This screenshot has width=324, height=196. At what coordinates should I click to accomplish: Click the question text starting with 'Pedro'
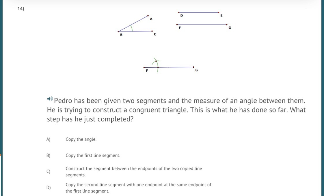(x=176, y=110)
